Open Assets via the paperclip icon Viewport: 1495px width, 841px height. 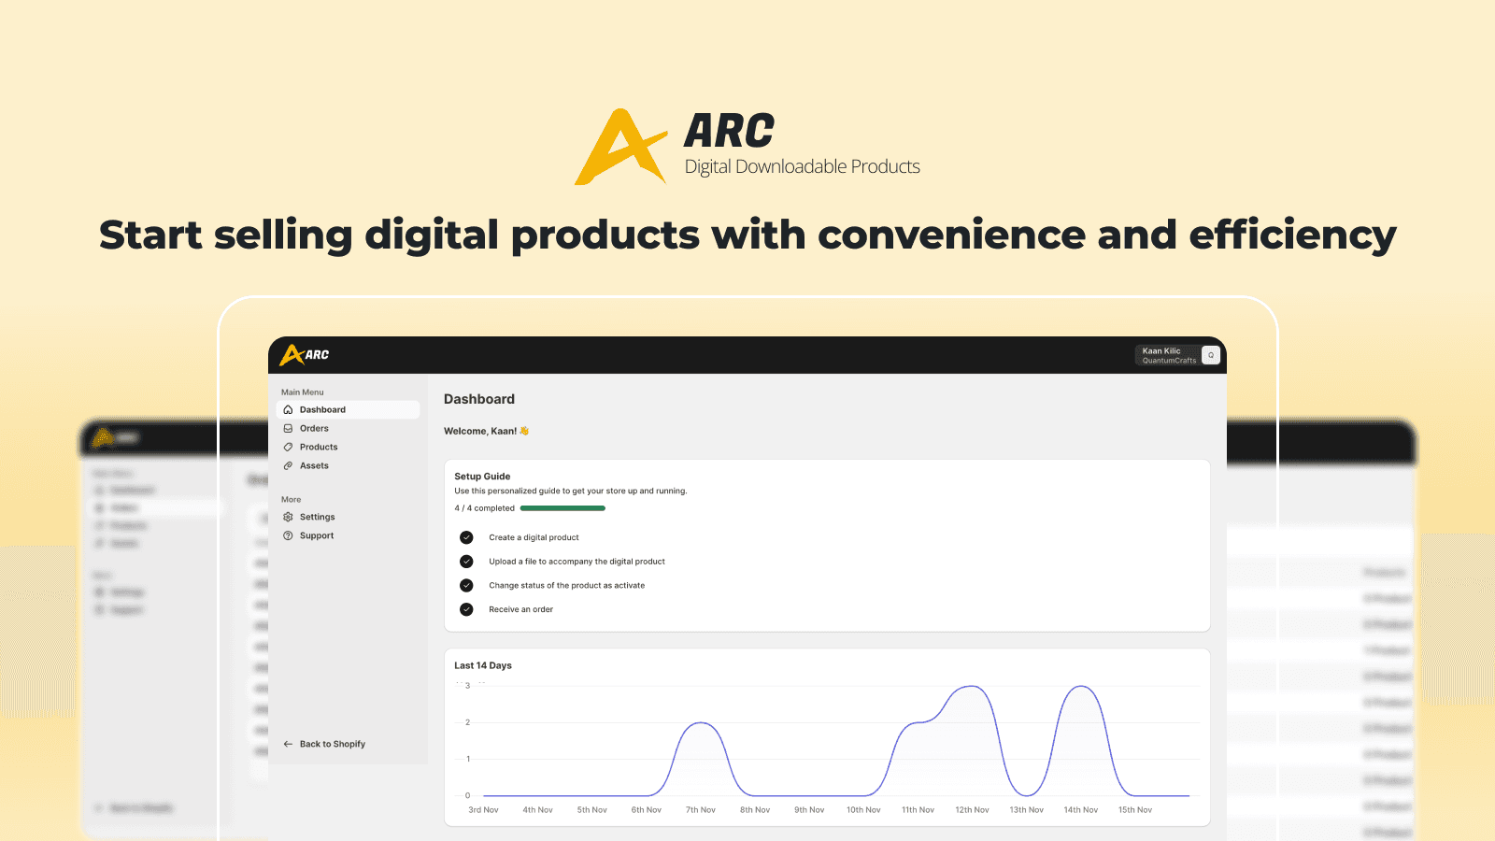pyautogui.click(x=289, y=465)
